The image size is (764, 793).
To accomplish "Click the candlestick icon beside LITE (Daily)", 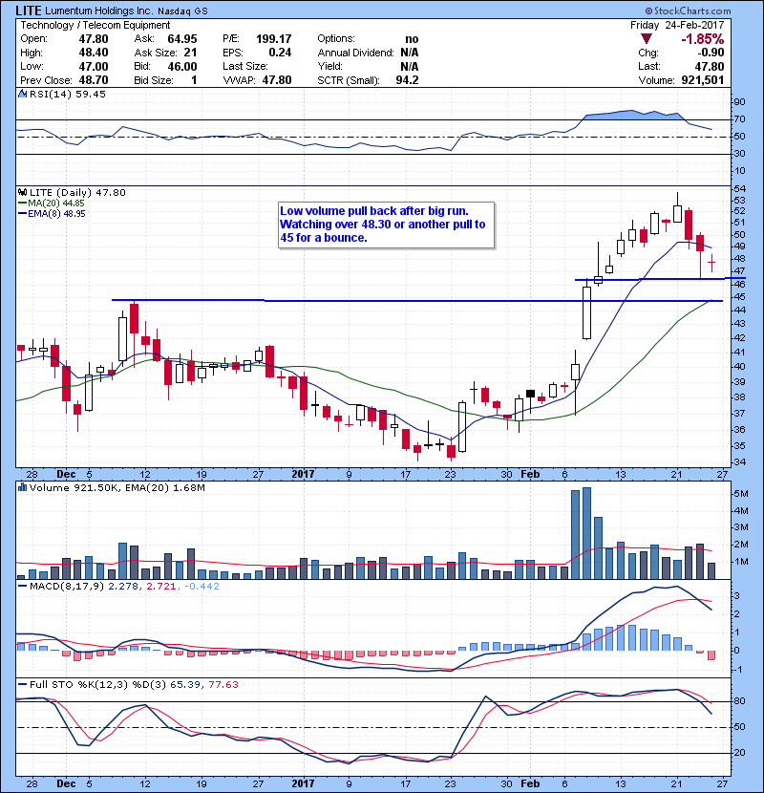I will point(22,192).
